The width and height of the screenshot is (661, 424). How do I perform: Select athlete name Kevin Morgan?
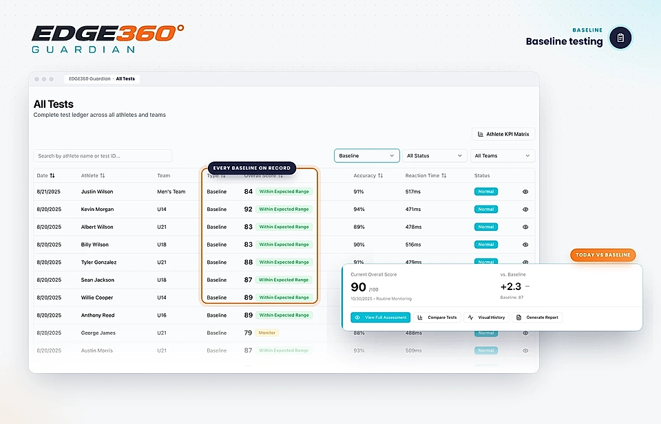tap(97, 209)
